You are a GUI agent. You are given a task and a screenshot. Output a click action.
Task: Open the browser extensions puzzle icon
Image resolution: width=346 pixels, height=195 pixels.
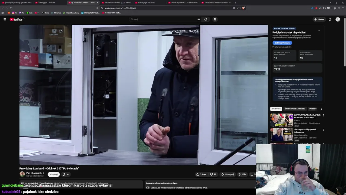[x=324, y=8]
